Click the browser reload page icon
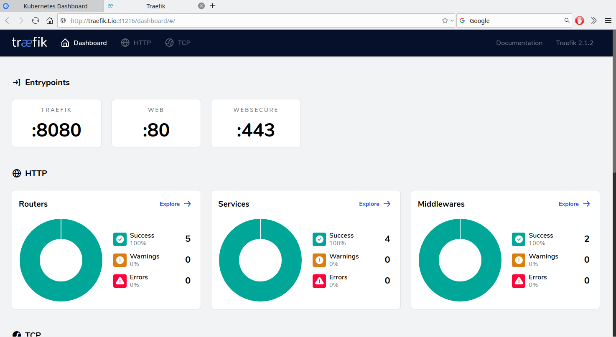 coord(36,20)
